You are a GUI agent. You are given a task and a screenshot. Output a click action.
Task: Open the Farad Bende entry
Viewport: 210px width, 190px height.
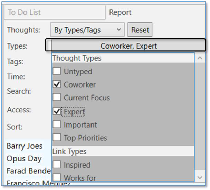click(28, 171)
